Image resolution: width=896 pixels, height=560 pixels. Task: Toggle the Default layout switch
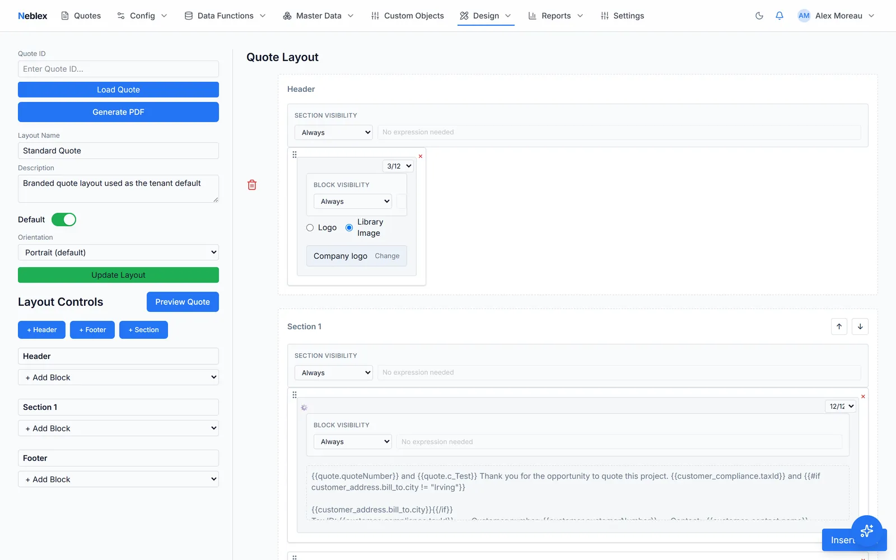click(x=64, y=220)
